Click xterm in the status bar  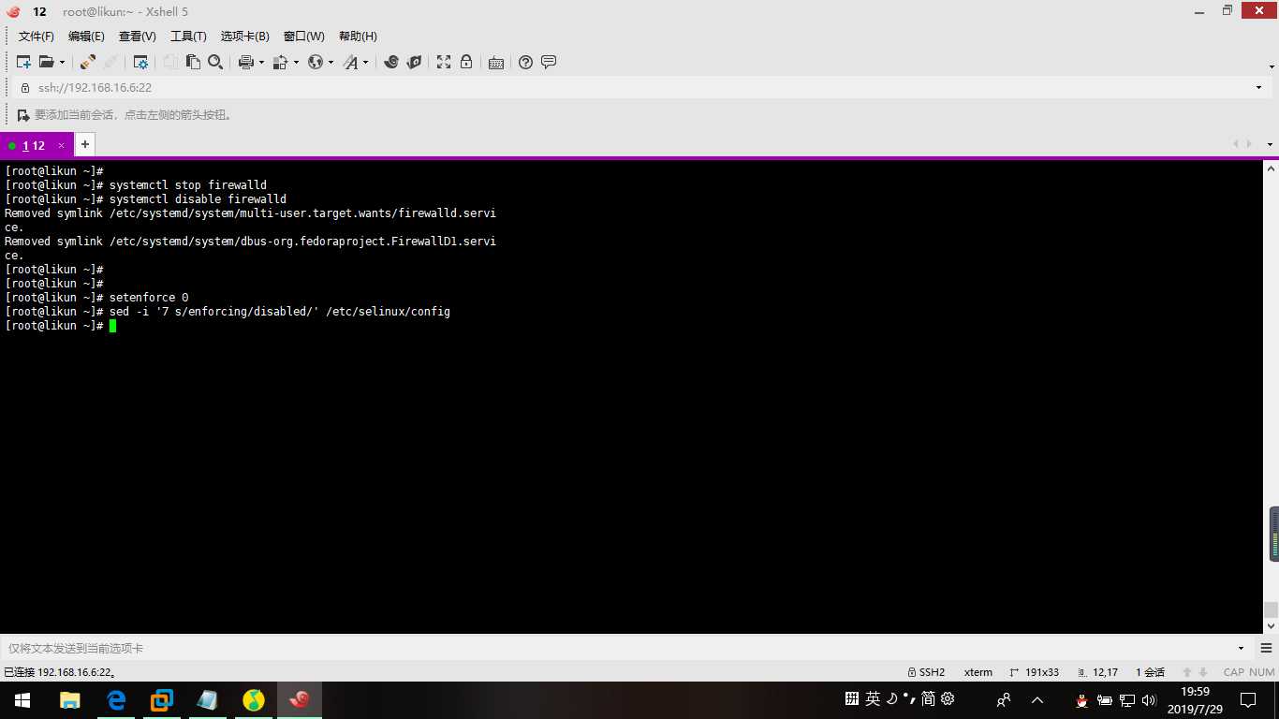click(x=978, y=672)
